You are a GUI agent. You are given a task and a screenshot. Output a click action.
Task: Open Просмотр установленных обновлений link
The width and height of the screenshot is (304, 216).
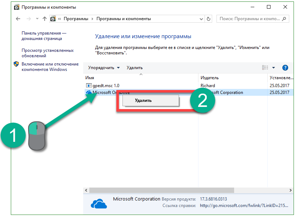click(48, 53)
